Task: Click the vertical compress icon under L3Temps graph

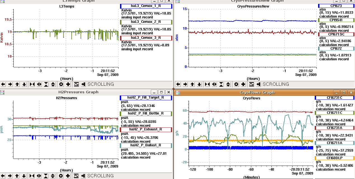Action: tap(46, 84)
